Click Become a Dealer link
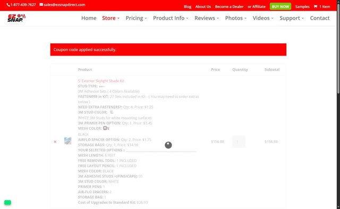This screenshot has width=340, height=209. pos(229,7)
